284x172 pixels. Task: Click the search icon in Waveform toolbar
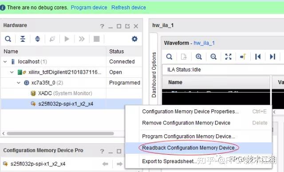[169, 56]
